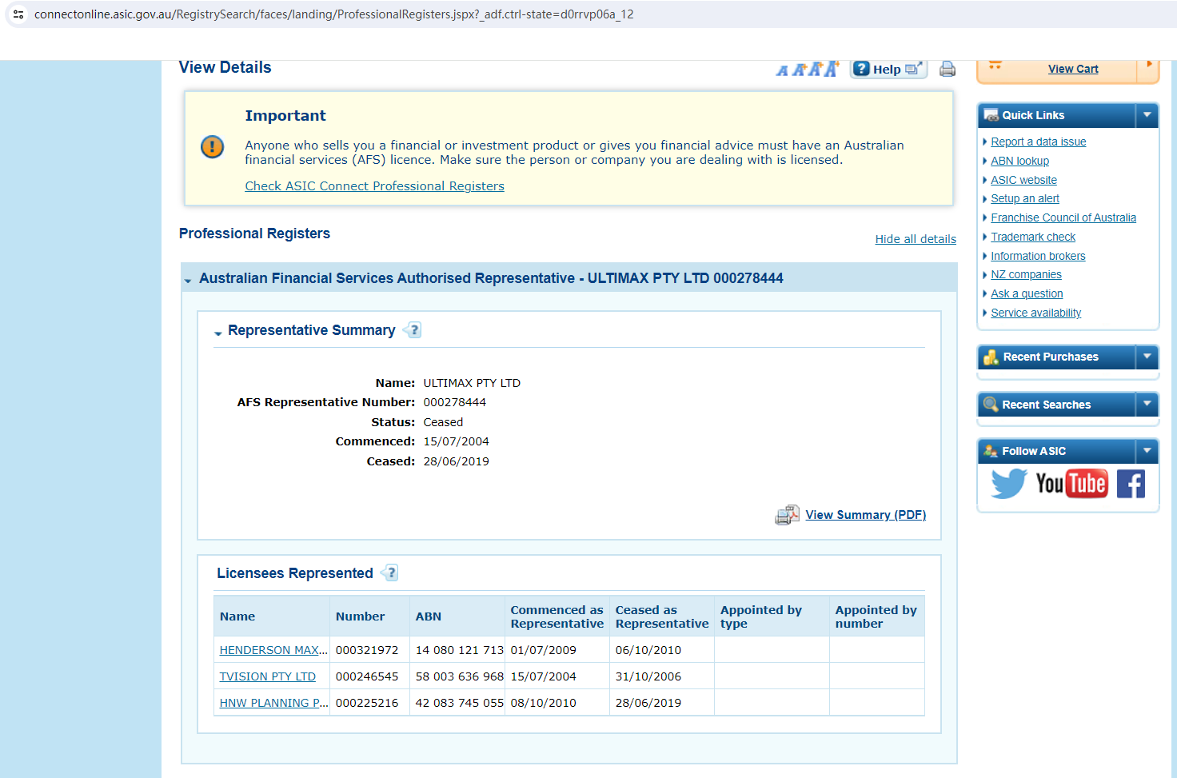Open the View Cart link

[1073, 69]
